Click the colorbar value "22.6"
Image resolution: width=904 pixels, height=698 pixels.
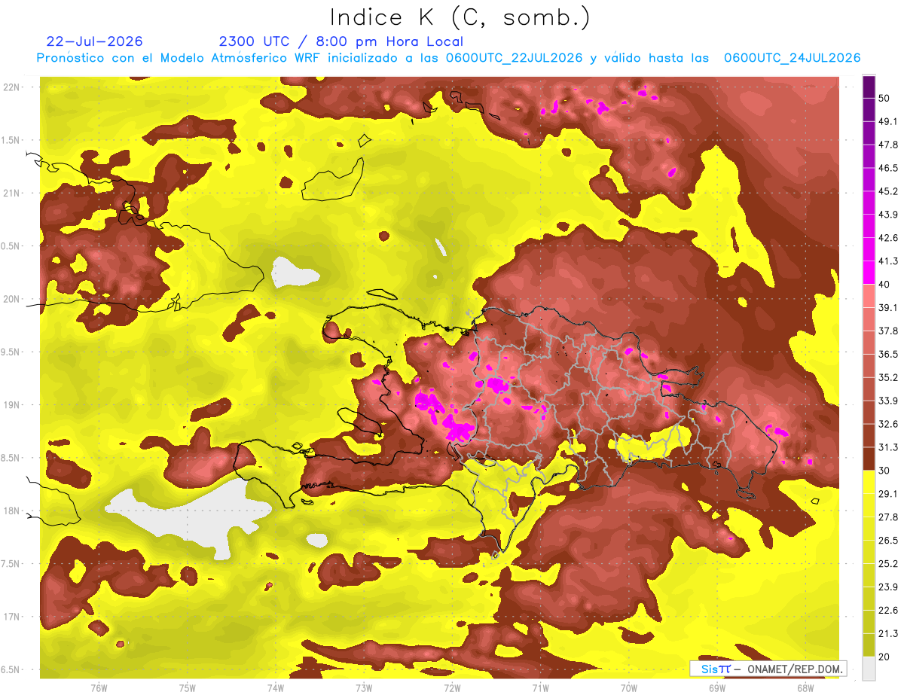tap(887, 610)
